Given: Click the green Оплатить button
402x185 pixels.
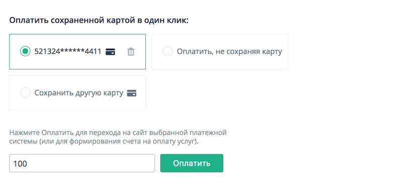Looking at the screenshot, I should pos(192,163).
